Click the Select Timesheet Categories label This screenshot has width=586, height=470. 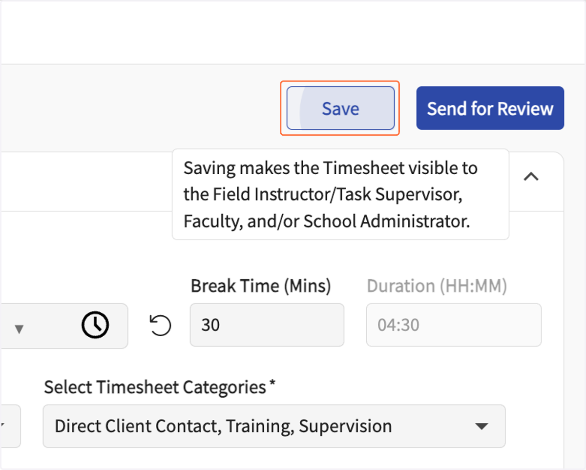pyautogui.click(x=160, y=388)
